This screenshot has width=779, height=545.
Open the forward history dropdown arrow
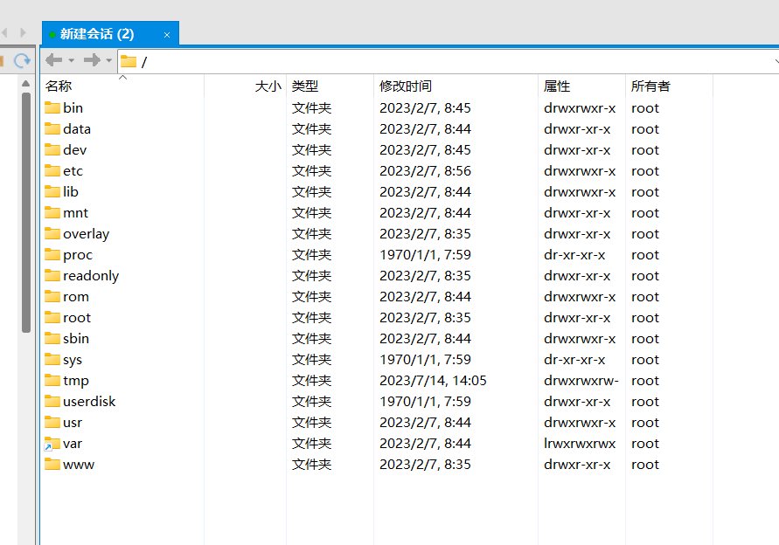108,60
